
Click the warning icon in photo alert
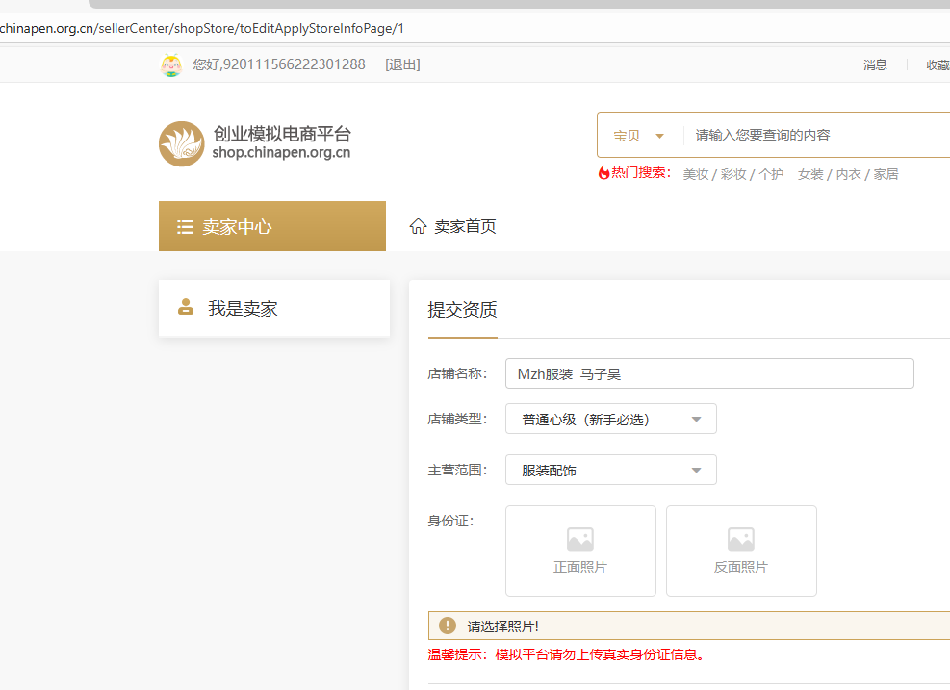[448, 626]
